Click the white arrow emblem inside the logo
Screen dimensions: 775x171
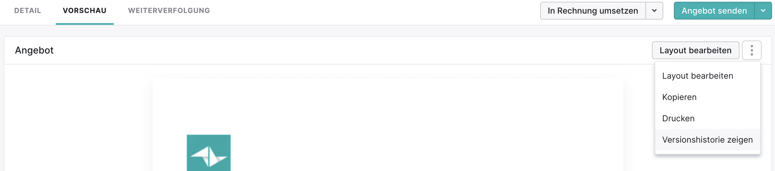pyautogui.click(x=208, y=156)
